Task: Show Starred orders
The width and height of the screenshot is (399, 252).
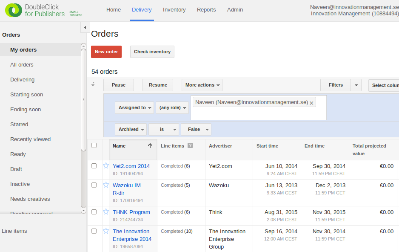Action: coord(19,125)
